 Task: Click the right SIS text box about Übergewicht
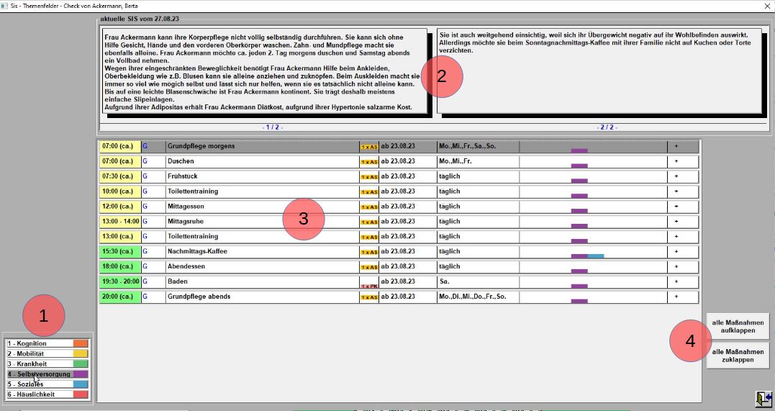tap(599, 71)
